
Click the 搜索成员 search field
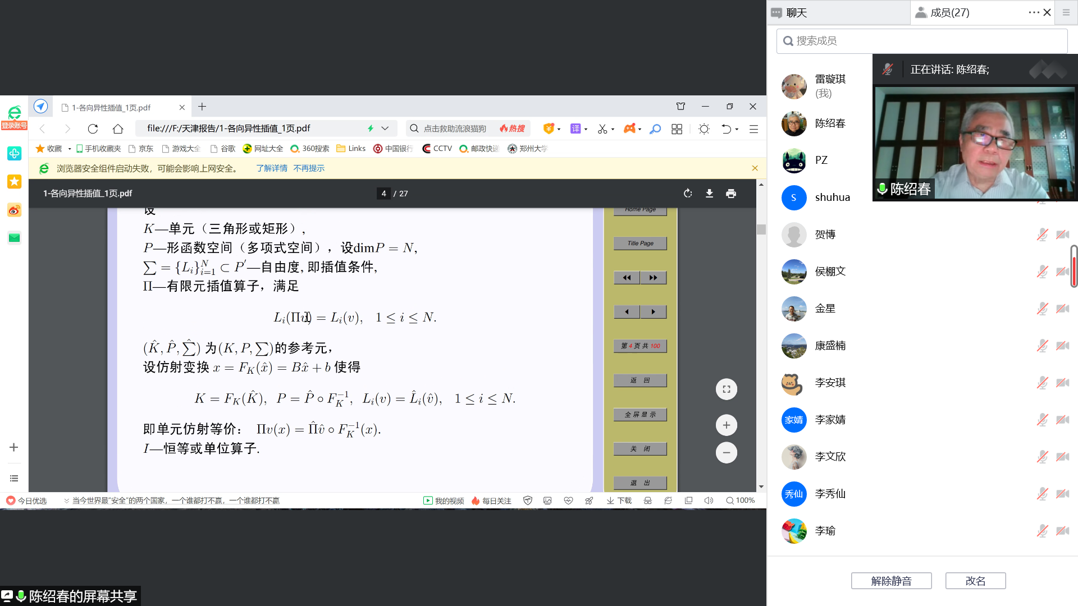(921, 41)
